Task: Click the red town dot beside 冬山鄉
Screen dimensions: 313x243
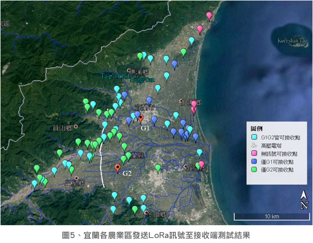Action: click(x=147, y=213)
